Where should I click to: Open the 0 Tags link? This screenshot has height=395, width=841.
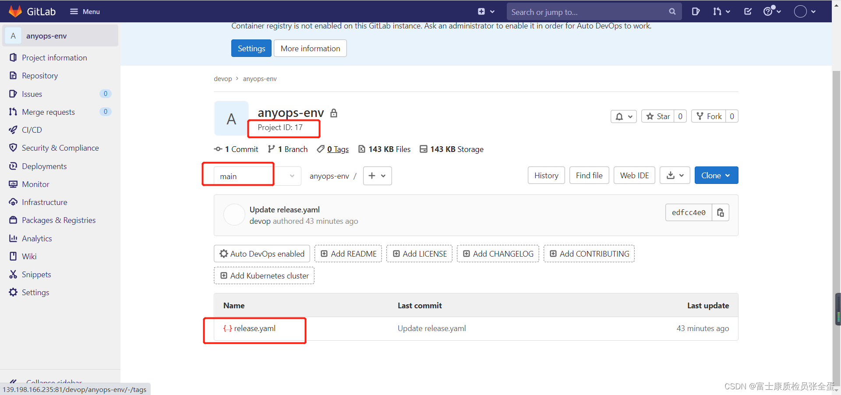click(333, 149)
